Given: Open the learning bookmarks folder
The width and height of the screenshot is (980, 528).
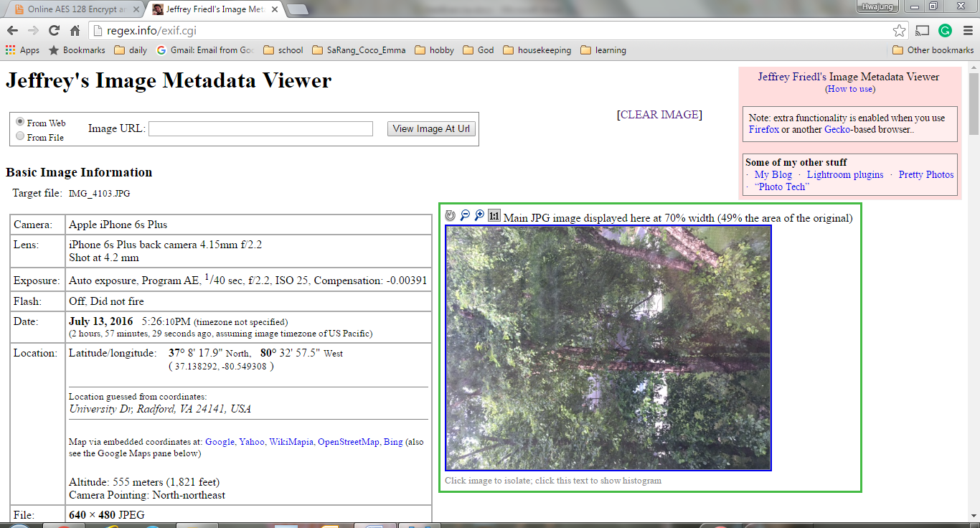Looking at the screenshot, I should pyautogui.click(x=603, y=50).
